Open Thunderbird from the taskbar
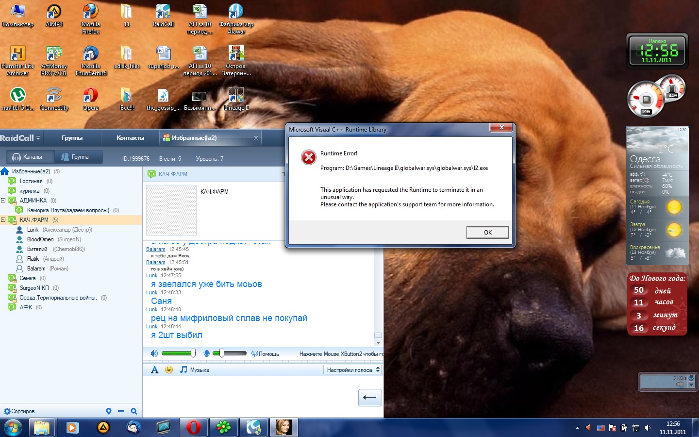Image resolution: width=699 pixels, height=437 pixels. [133, 428]
